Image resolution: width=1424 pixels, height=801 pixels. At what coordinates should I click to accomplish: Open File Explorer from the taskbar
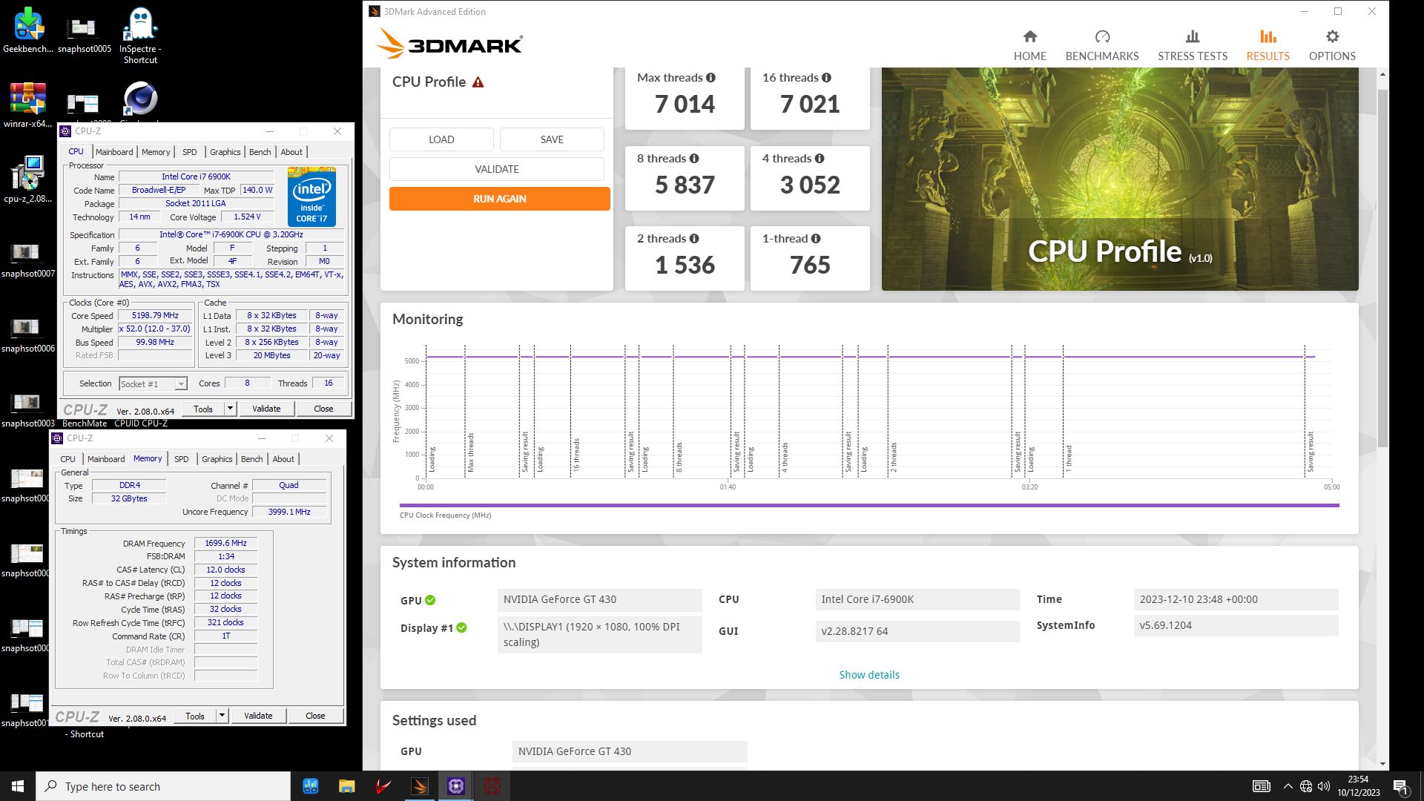(347, 786)
